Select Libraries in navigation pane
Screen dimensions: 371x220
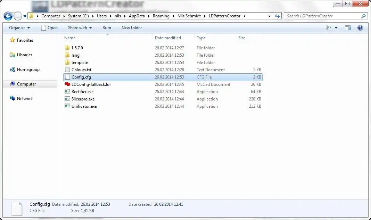(x=25, y=55)
